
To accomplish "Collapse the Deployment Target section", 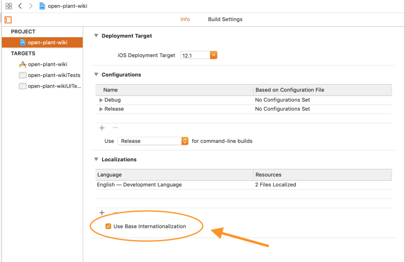I will [x=97, y=36].
